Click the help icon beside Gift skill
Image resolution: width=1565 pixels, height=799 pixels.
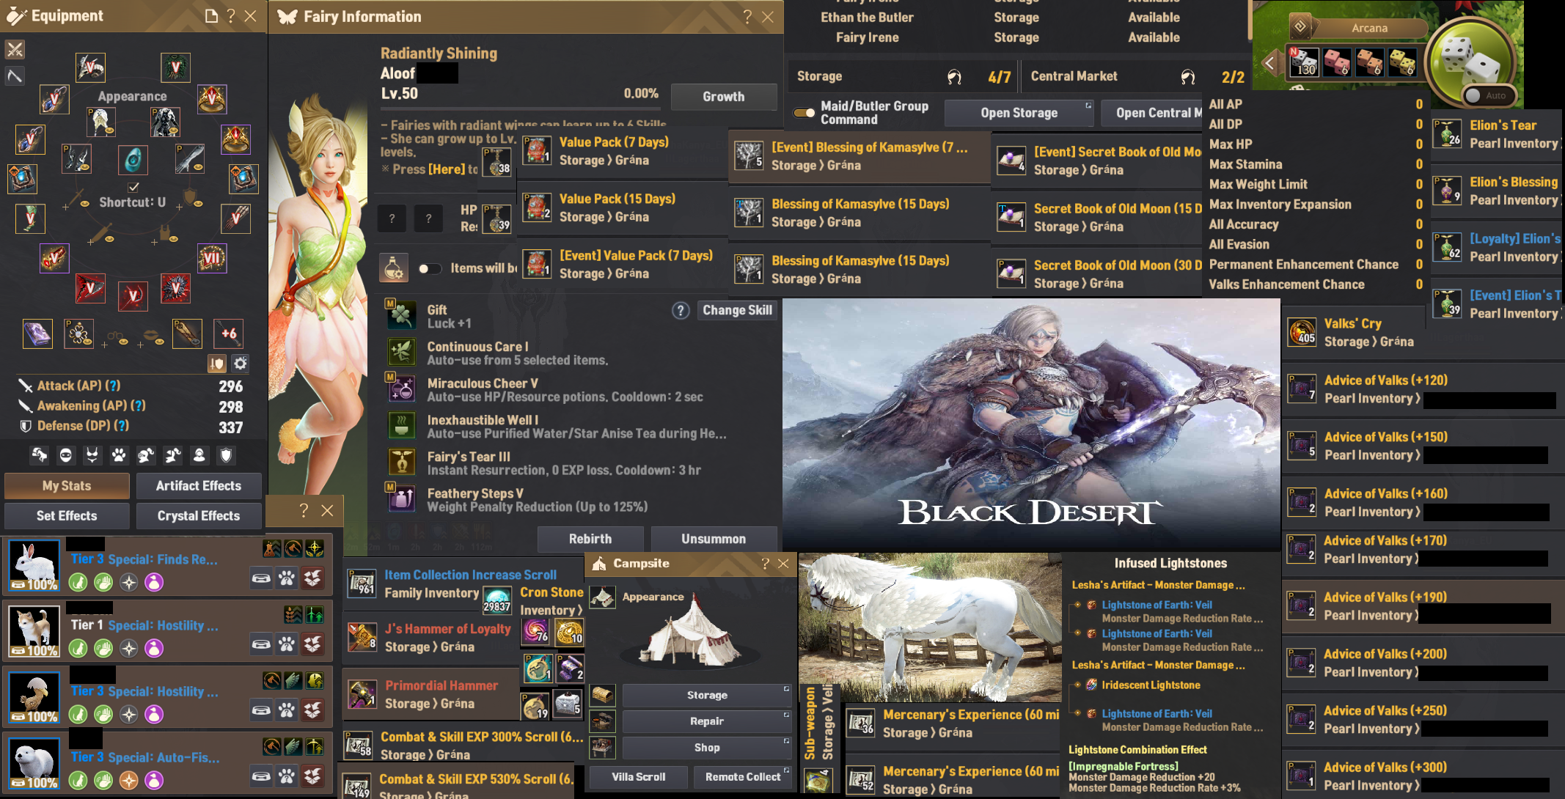click(681, 311)
